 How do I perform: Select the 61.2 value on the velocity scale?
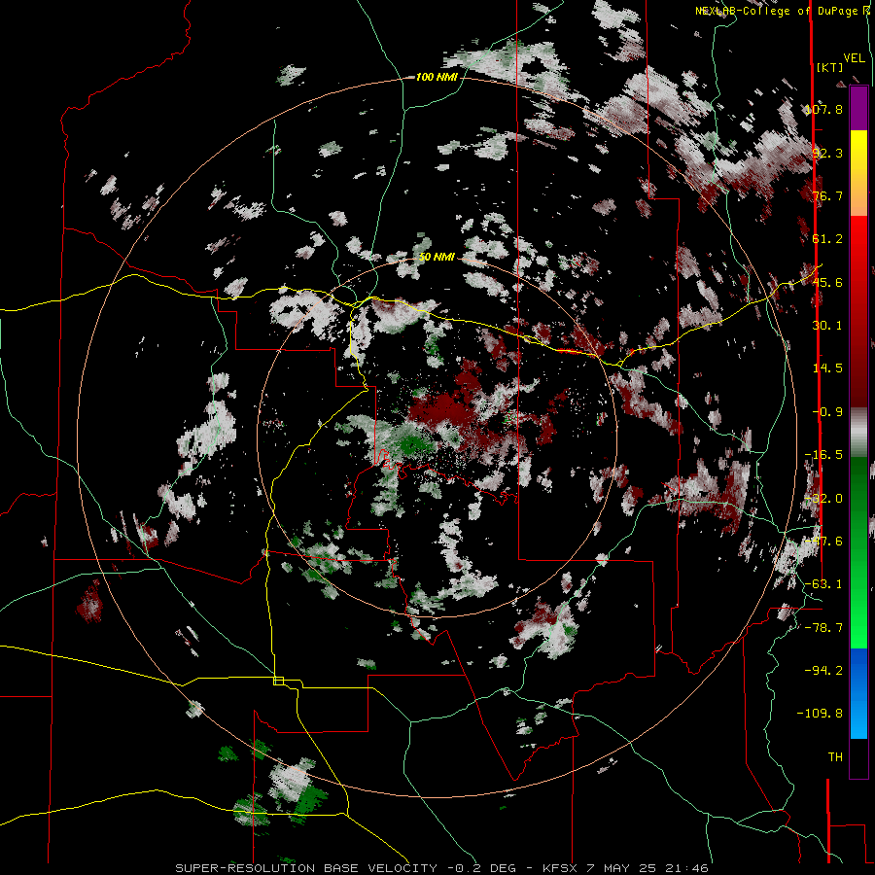pyautogui.click(x=827, y=239)
